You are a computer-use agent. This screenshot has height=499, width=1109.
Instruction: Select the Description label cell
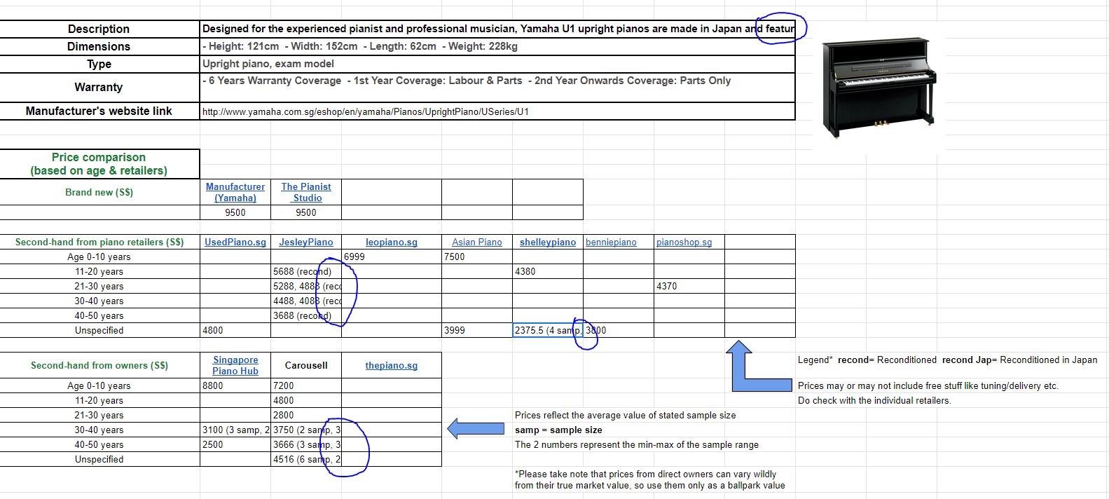[99, 29]
